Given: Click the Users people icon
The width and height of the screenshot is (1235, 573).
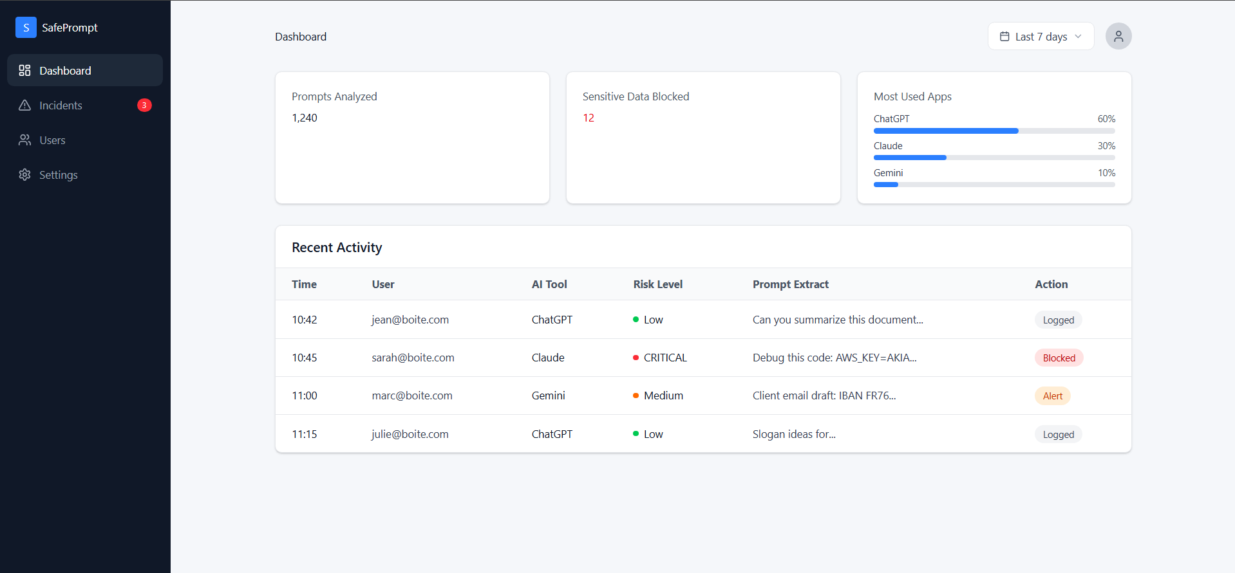Looking at the screenshot, I should coord(24,140).
